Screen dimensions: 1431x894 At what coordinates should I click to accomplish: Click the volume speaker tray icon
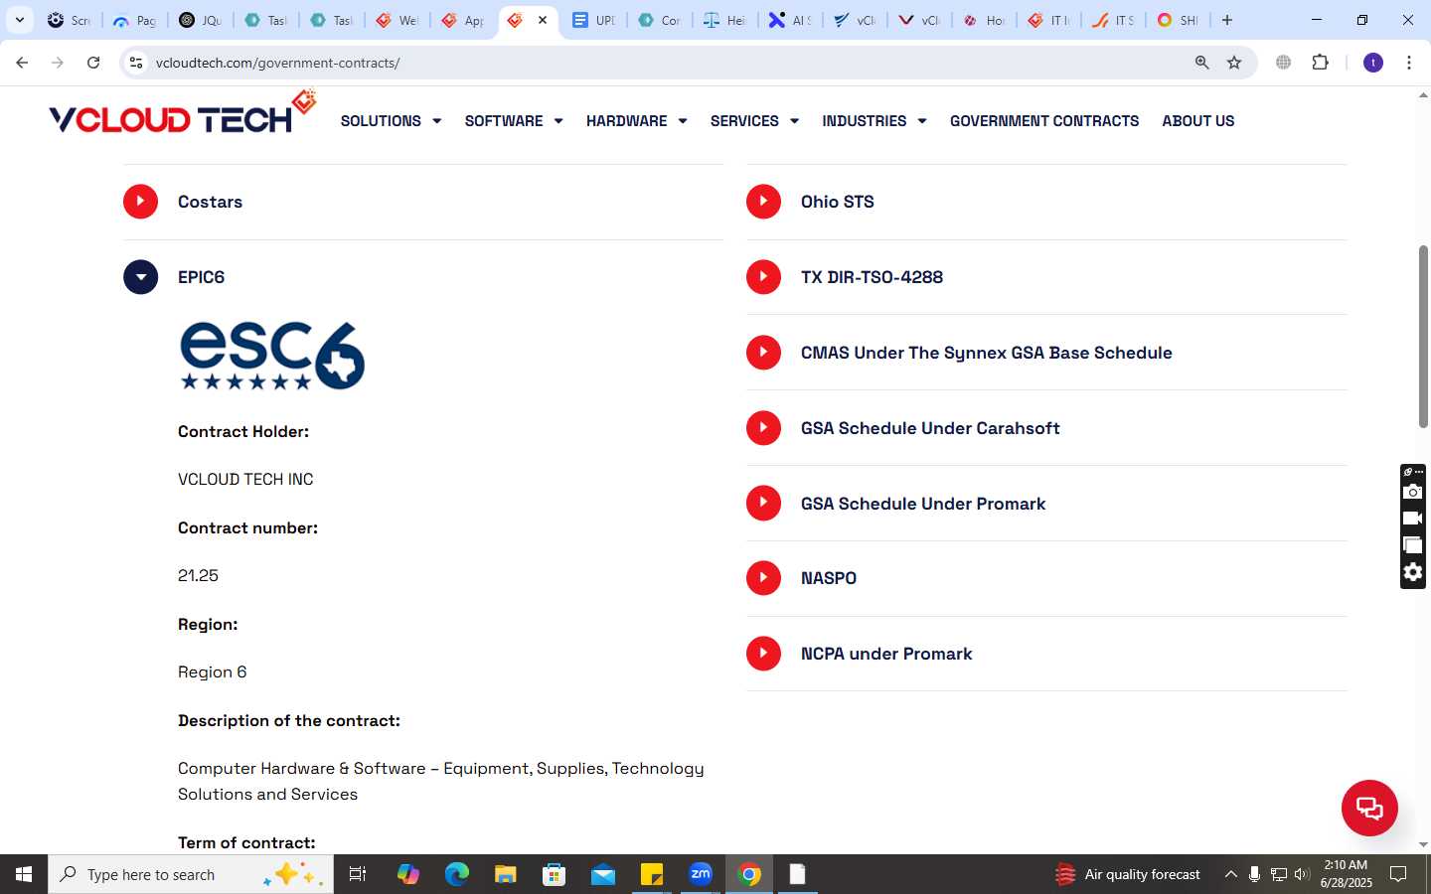click(1302, 874)
